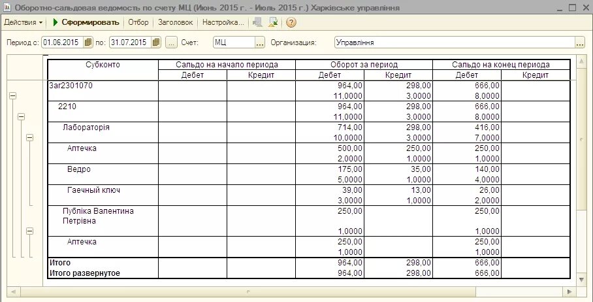Collapse the Публіка Валентина Петрівна group
Image resolution: width=593 pixels, height=302 pixels.
(29, 231)
